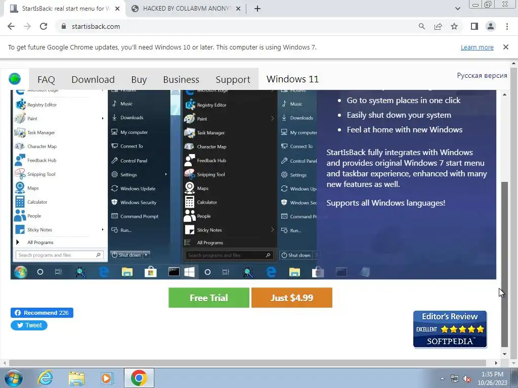
Task: Open the network tray icon
Action: pyautogui.click(x=455, y=378)
